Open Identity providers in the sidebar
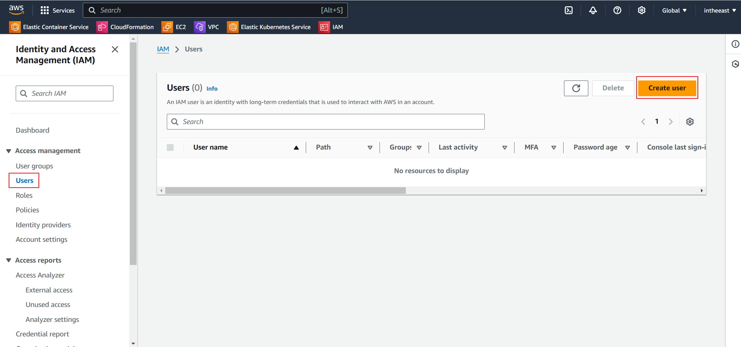741x347 pixels. [43, 225]
